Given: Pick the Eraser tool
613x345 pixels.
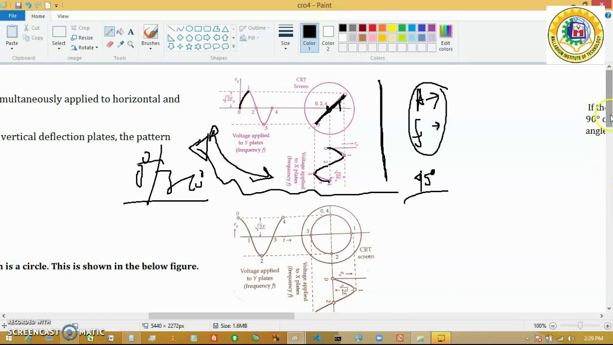Looking at the screenshot, I should pos(110,44).
